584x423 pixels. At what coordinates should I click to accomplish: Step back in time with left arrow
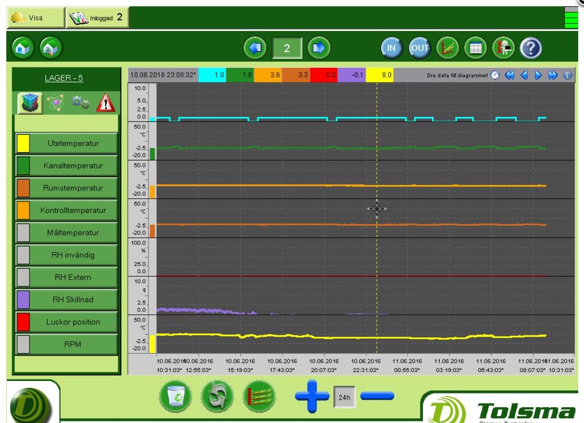coord(524,75)
